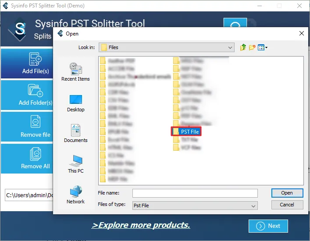This screenshot has height=241, width=310.
Task: Click the Add File(s) document icon
Action: (x=36, y=59)
